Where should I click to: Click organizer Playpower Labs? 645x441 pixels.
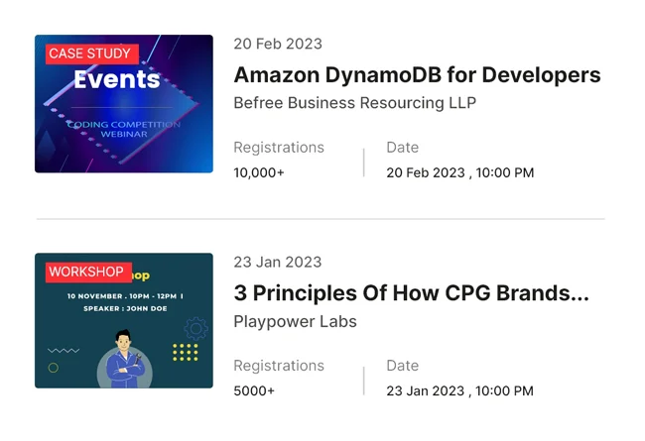[295, 321]
